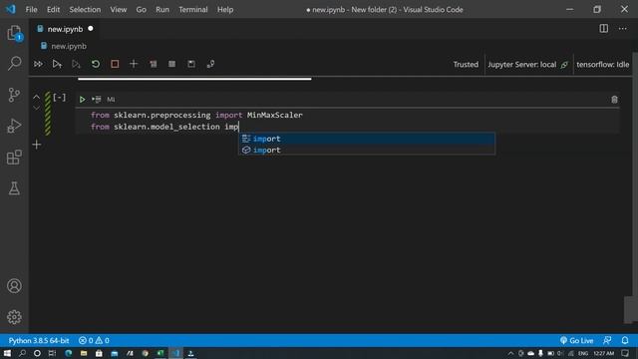638x359 pixels.
Task: Run all notebook cells
Action: click(38, 64)
